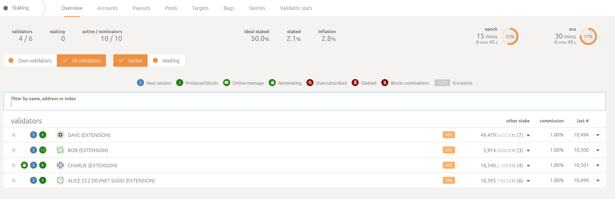Open the dropdown menu for BOB row
Image resolution: width=615 pixels, height=199 pixels.
coord(598,150)
